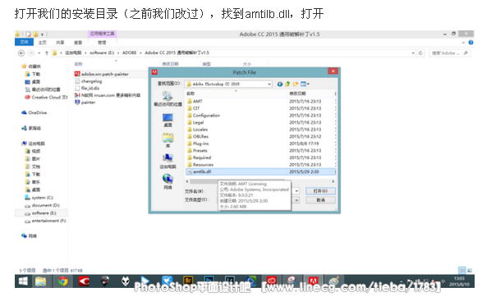This screenshot has width=482, height=301.
Task: Select the Configuration folder in the file list
Action: (x=204, y=115)
